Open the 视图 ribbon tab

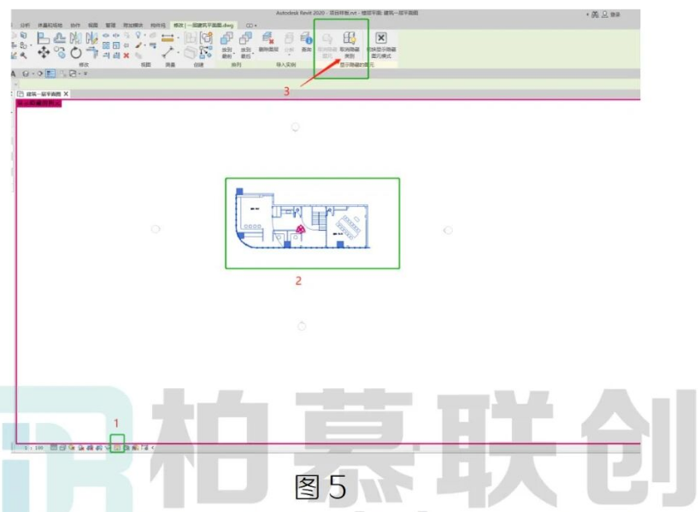tap(93, 26)
